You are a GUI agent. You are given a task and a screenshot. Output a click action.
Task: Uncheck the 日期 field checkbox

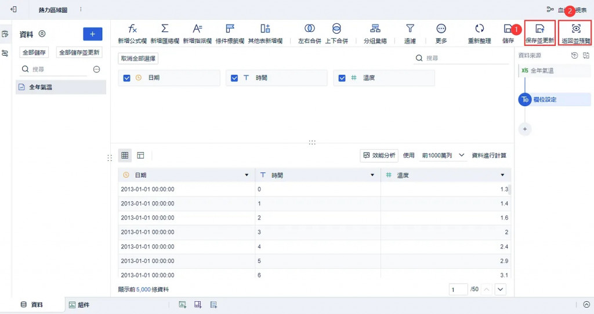pos(127,78)
